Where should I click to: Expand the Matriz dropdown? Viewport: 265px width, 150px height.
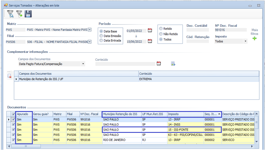tap(89, 30)
